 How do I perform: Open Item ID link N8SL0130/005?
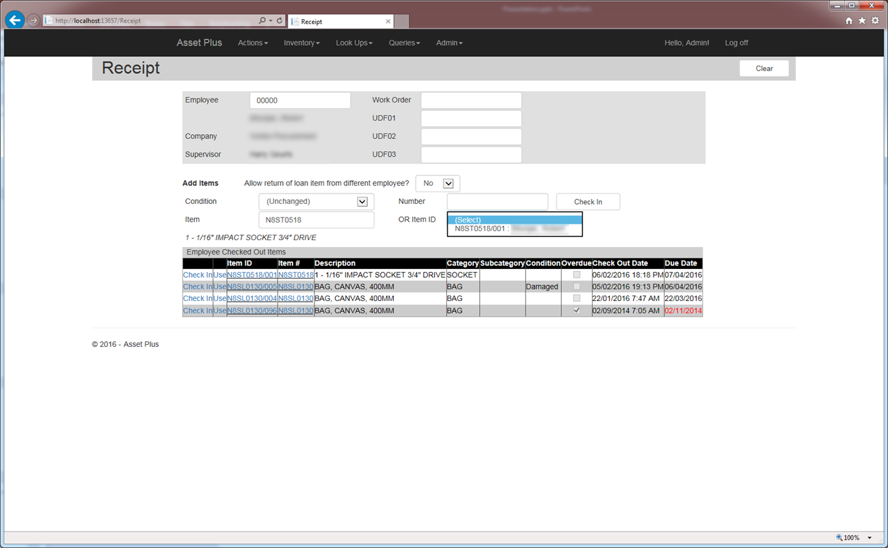coord(252,287)
